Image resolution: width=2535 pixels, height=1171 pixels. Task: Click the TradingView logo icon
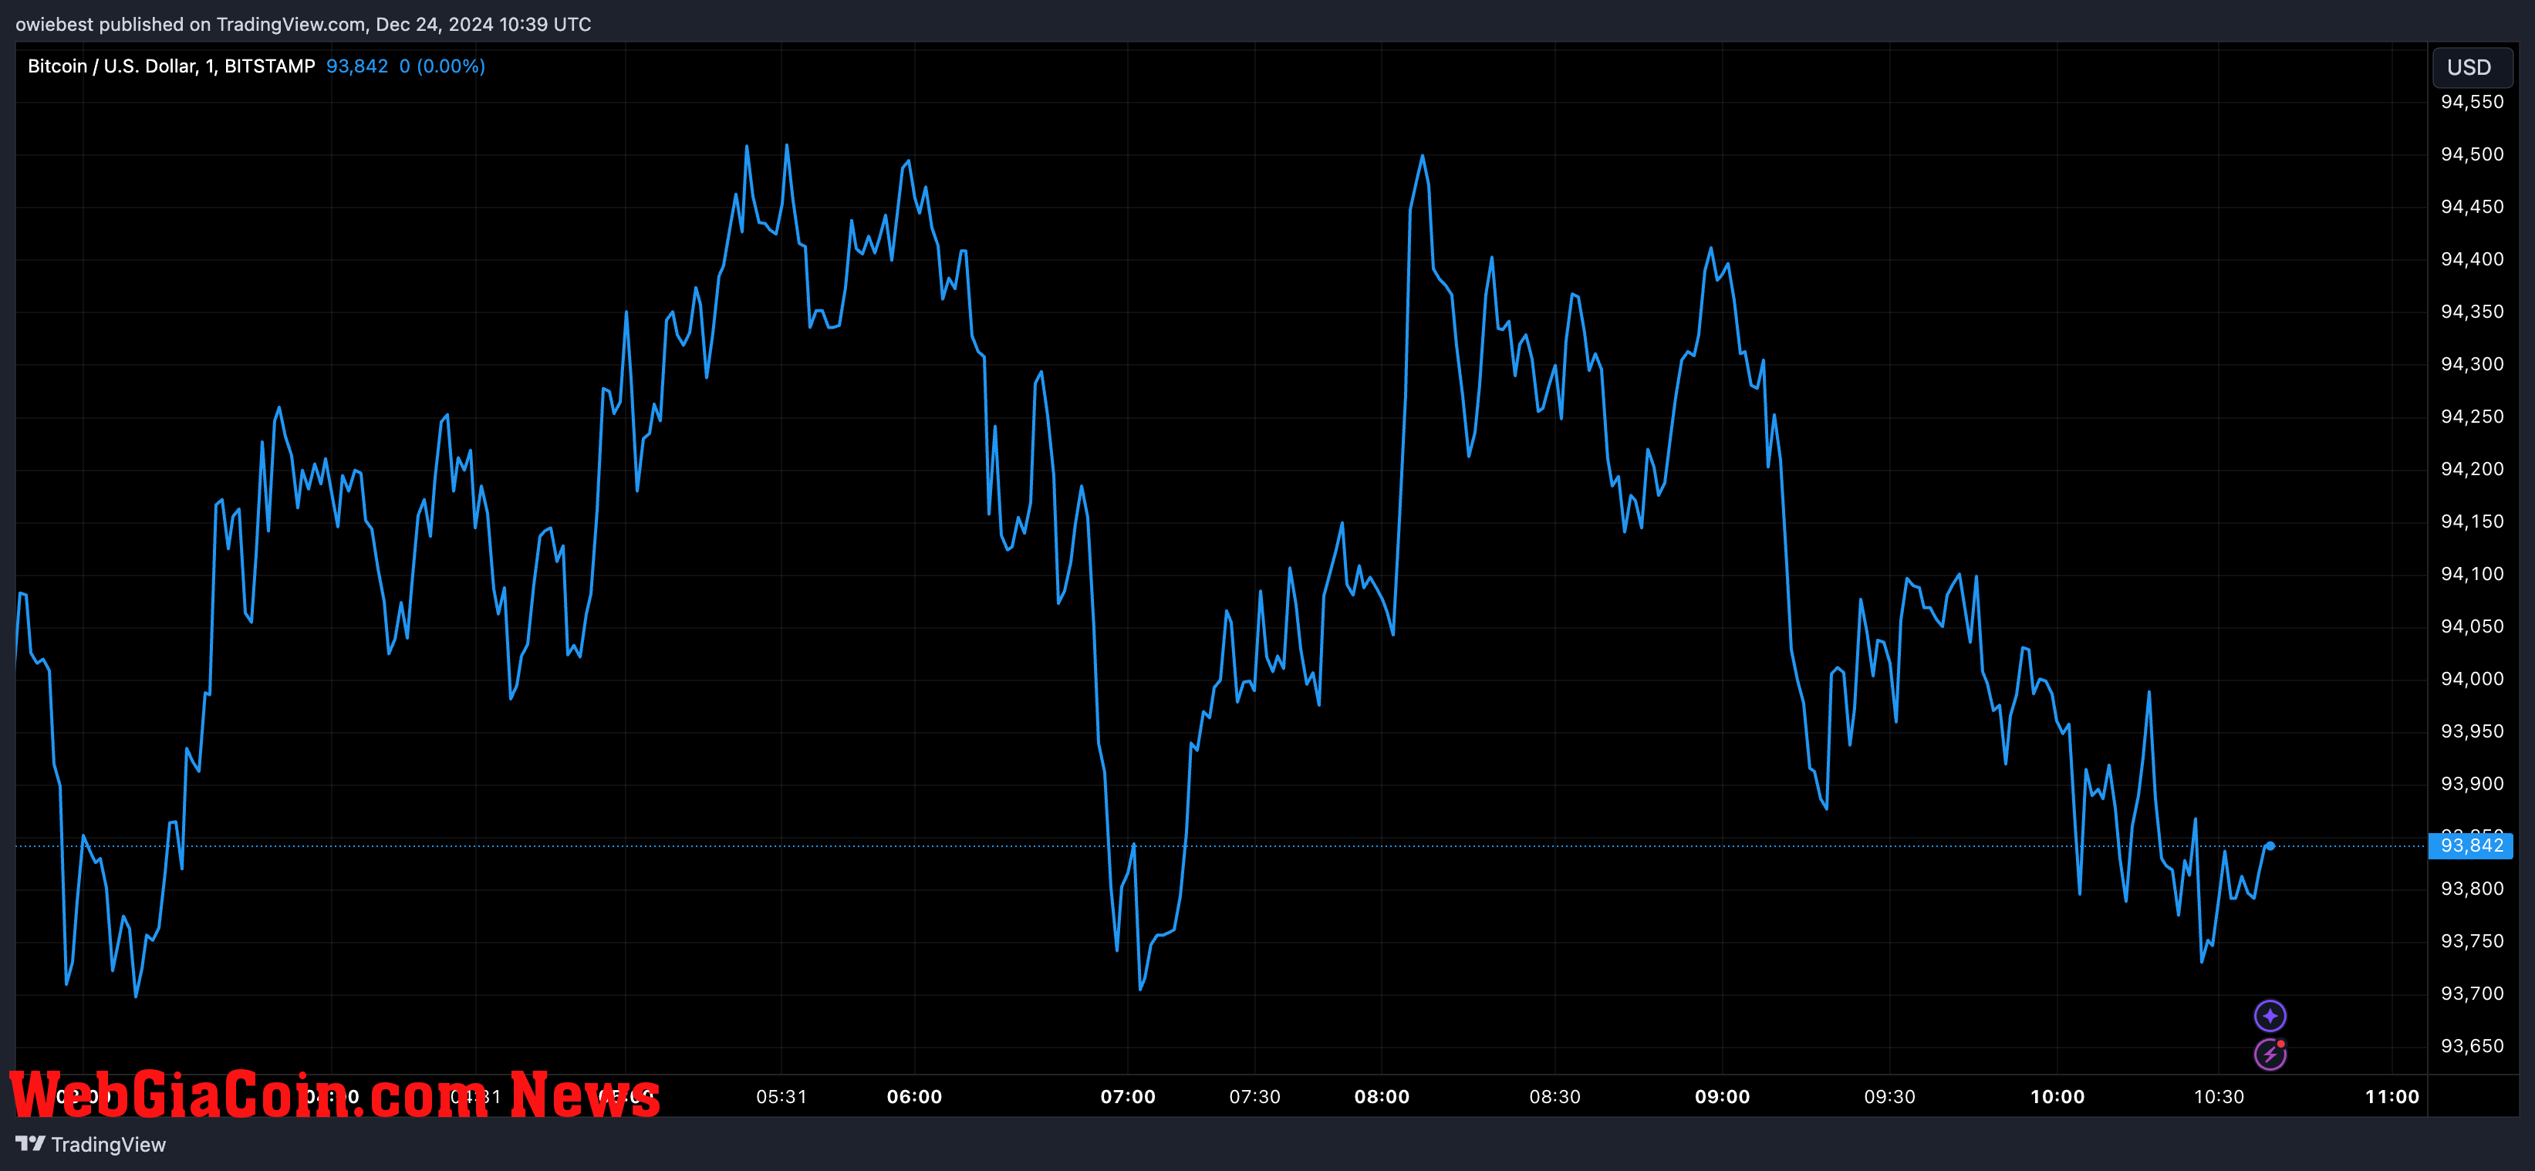point(31,1143)
